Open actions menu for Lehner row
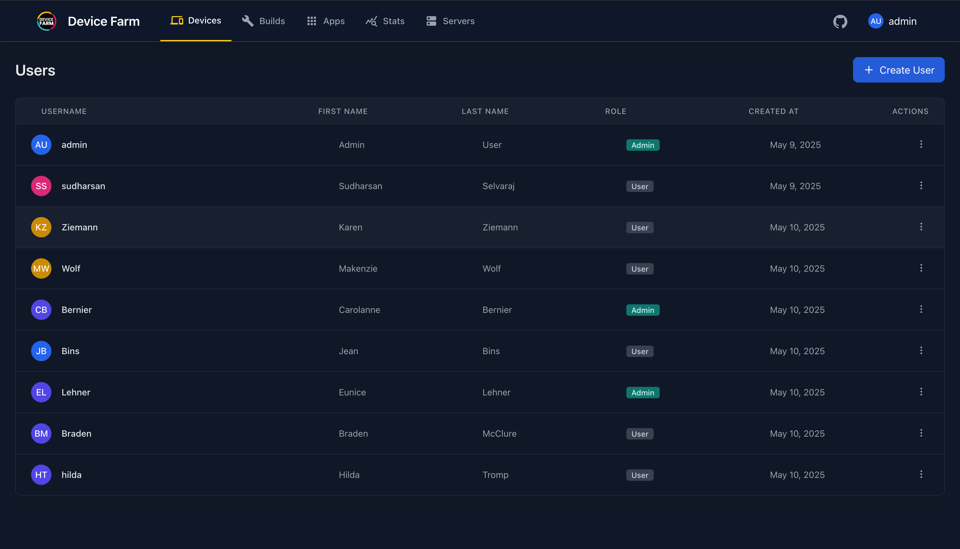 [921, 392]
